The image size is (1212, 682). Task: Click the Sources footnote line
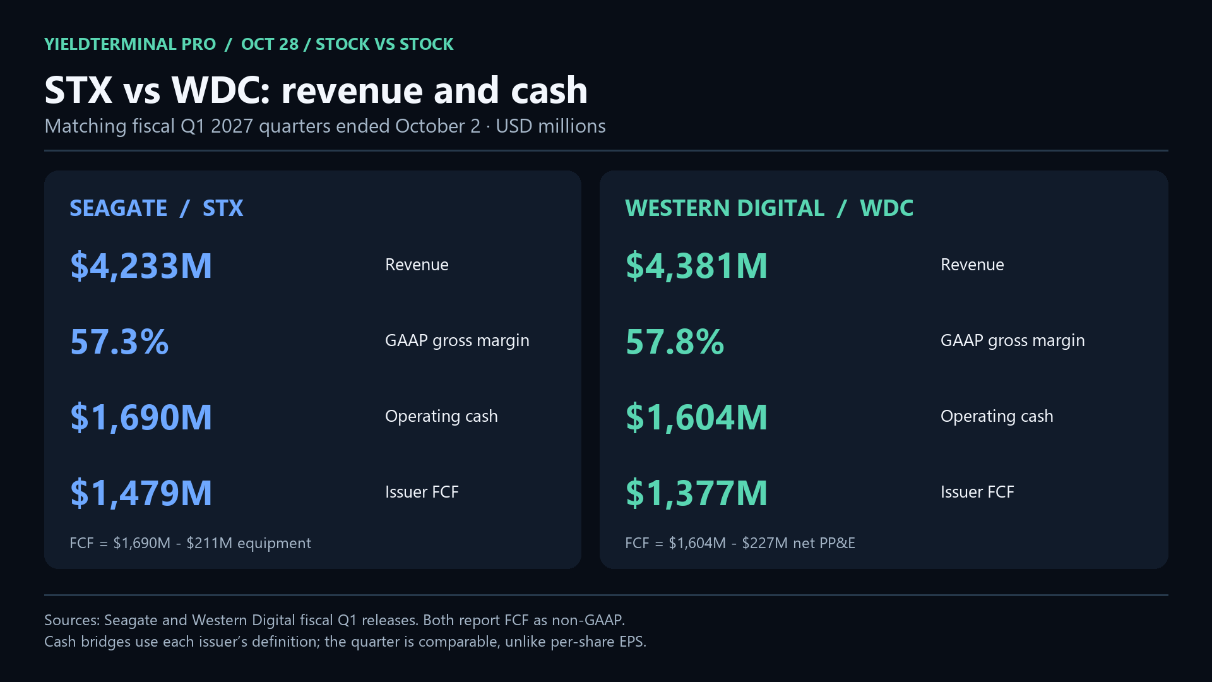point(335,620)
